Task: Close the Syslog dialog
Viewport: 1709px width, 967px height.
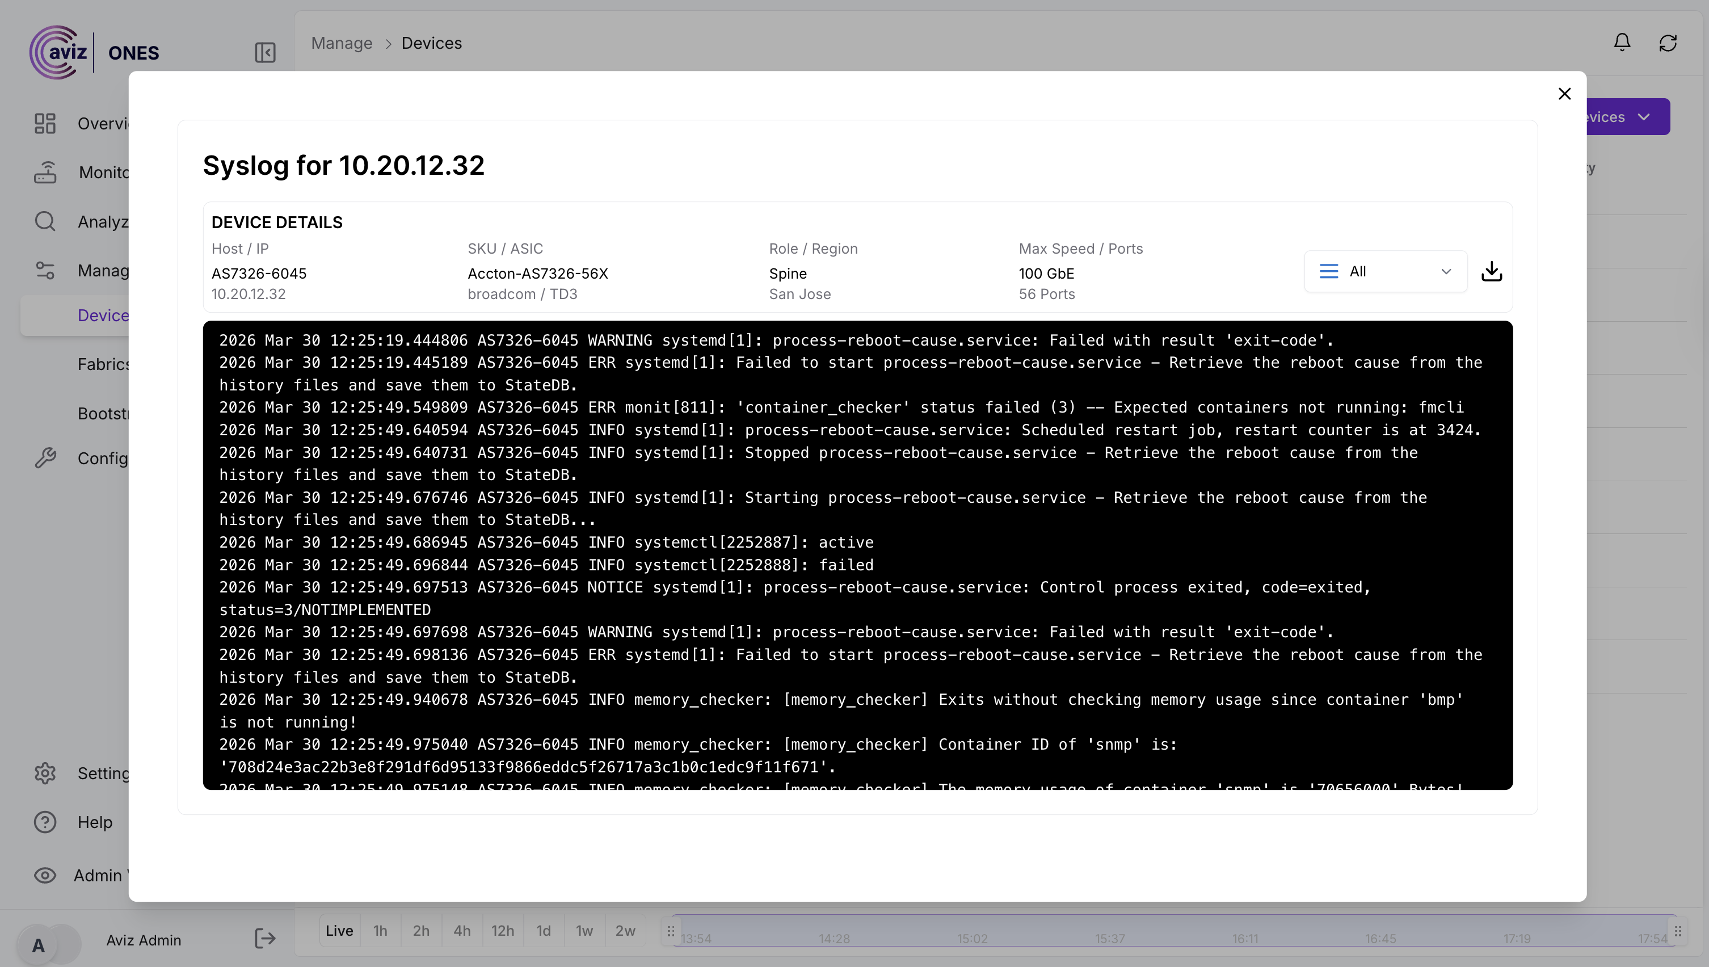Action: [x=1564, y=94]
